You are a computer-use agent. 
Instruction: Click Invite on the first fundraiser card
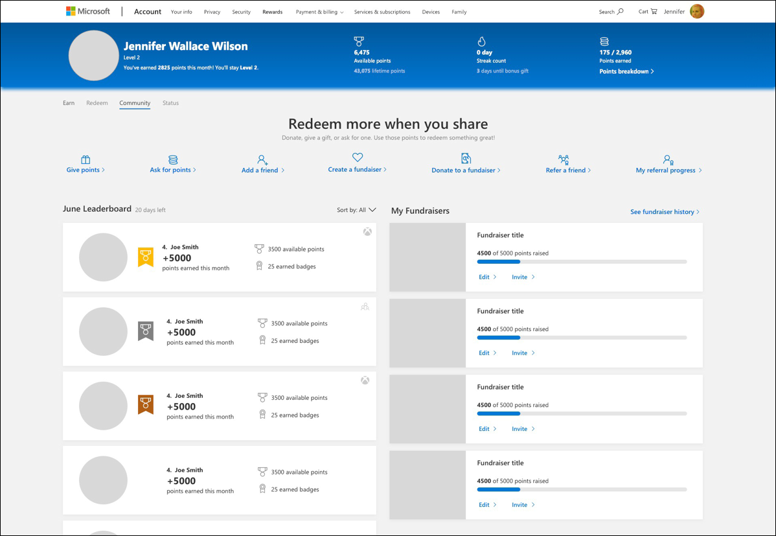tap(523, 277)
